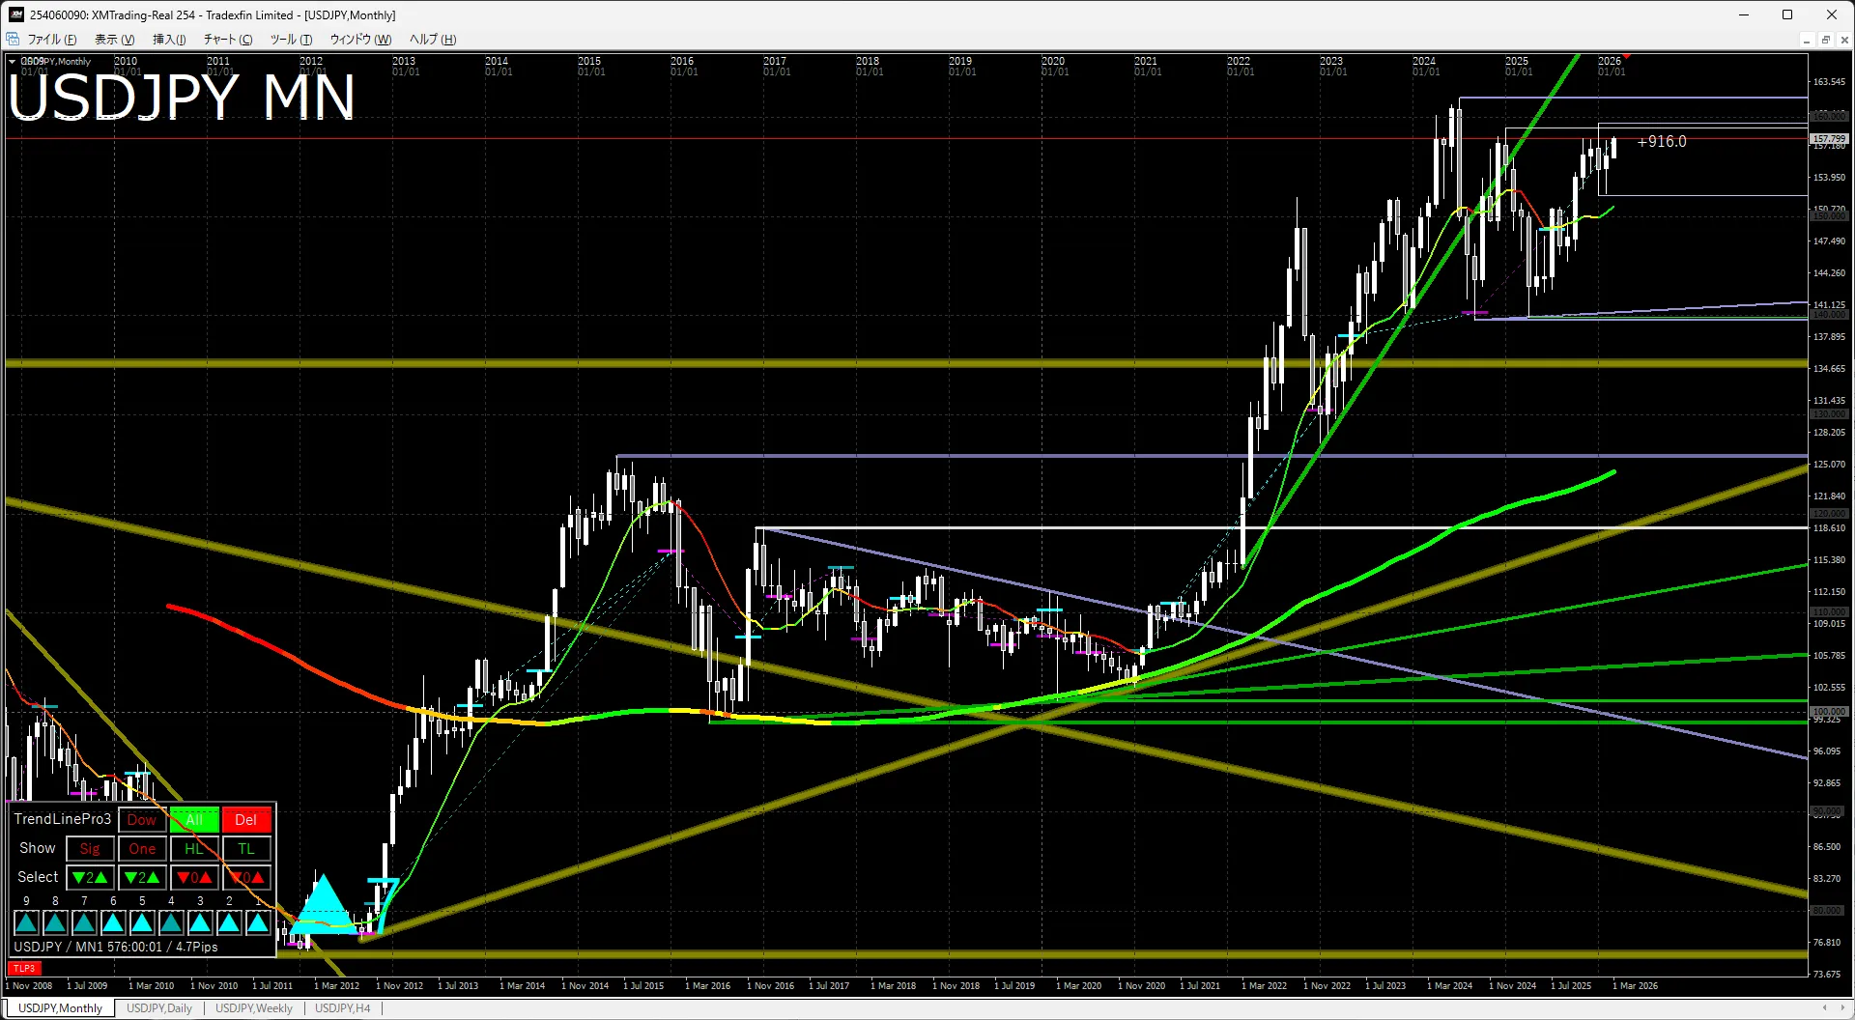
Task: Click the 1 Jul 2015 date axis label
Action: click(643, 986)
